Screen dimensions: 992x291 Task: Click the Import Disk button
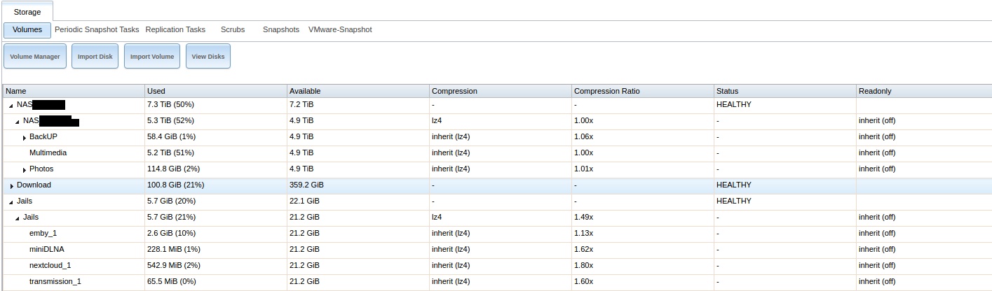tap(95, 57)
